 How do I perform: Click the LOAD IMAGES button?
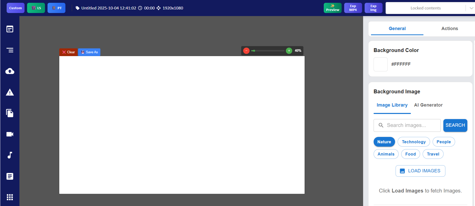coord(420,171)
